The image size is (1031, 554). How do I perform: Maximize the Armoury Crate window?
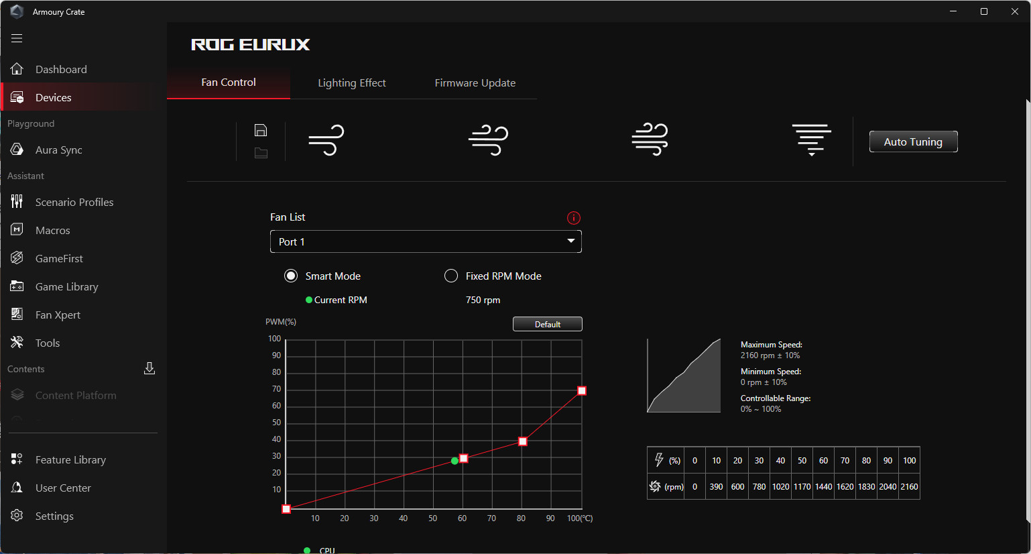984,11
